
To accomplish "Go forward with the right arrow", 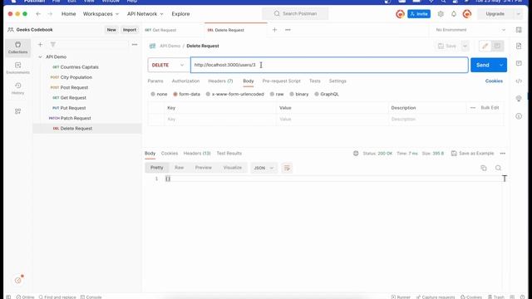I will [x=50, y=14].
